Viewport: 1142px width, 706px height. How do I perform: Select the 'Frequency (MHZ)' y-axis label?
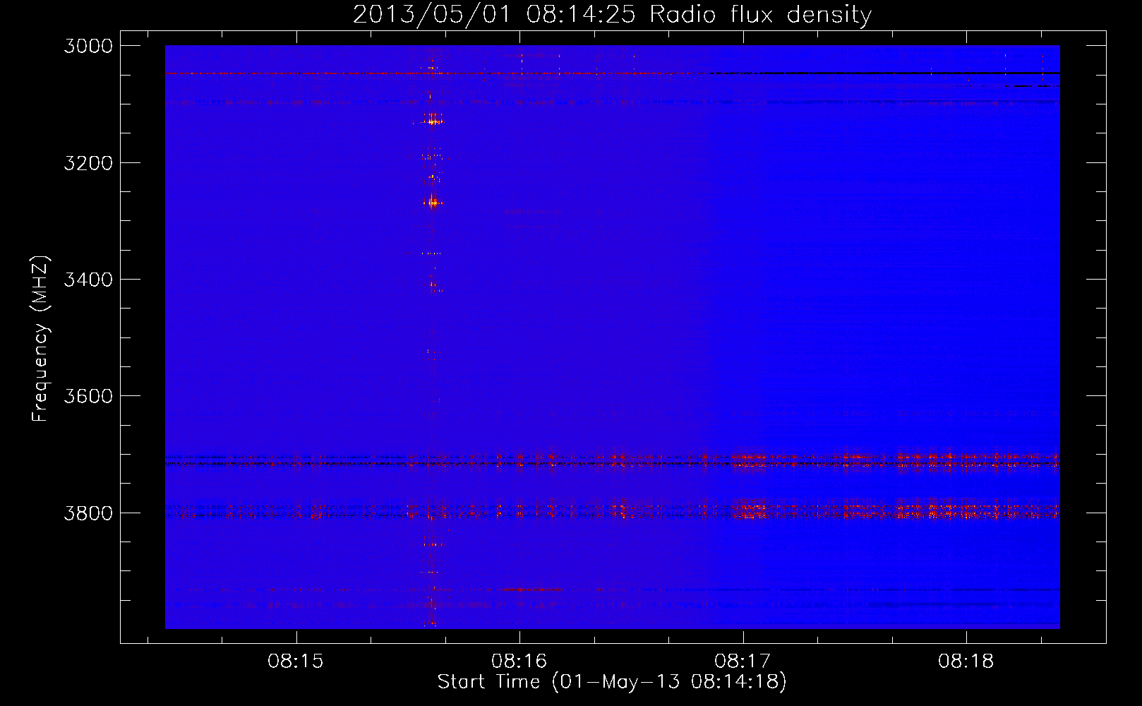tap(40, 339)
